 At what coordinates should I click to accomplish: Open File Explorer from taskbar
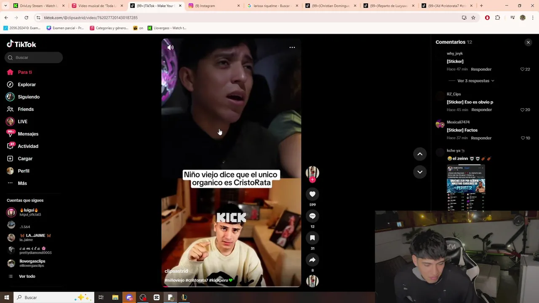click(x=115, y=298)
